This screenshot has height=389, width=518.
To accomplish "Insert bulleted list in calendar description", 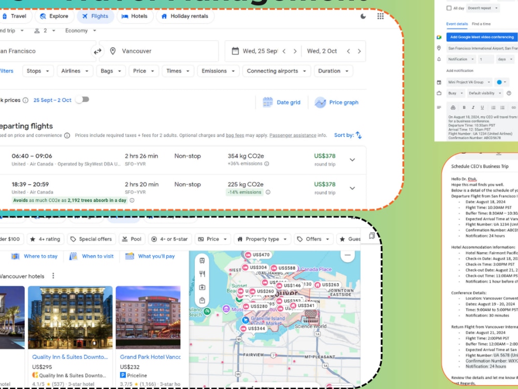I will coord(502,107).
